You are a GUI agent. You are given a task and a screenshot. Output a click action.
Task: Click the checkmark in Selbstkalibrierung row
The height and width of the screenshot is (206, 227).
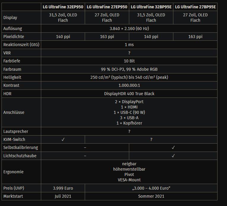(x=173, y=147)
